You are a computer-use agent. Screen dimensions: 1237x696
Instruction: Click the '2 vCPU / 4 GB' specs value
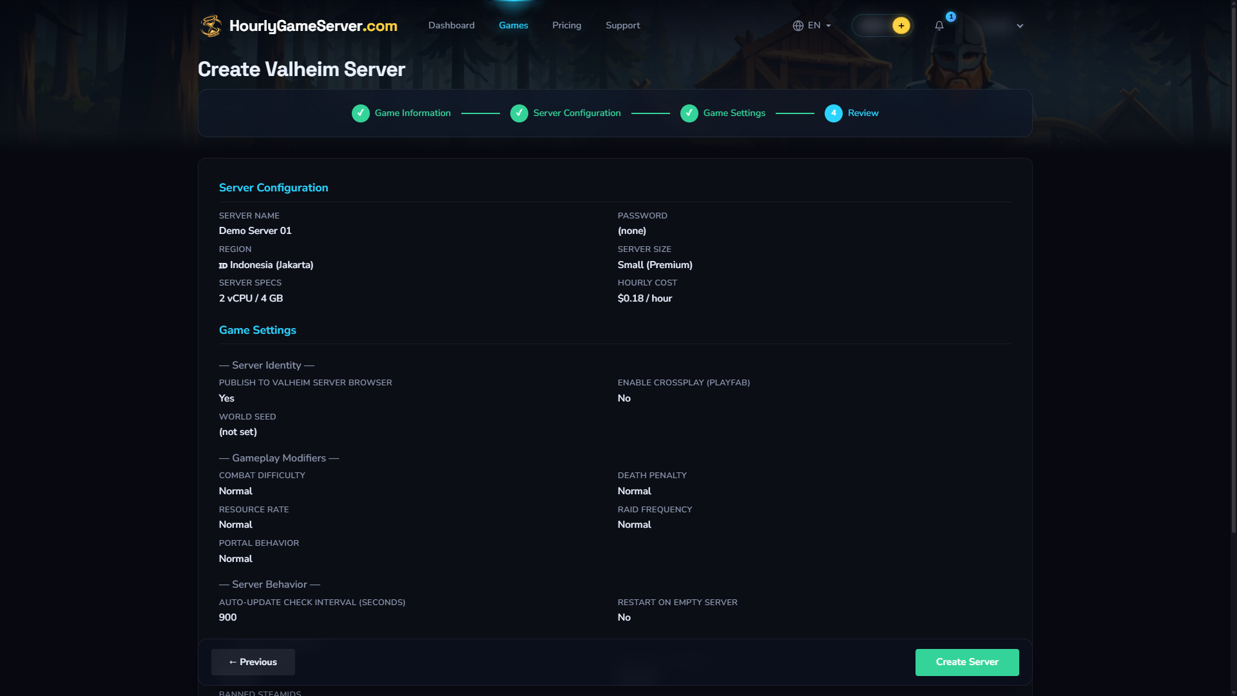click(251, 298)
